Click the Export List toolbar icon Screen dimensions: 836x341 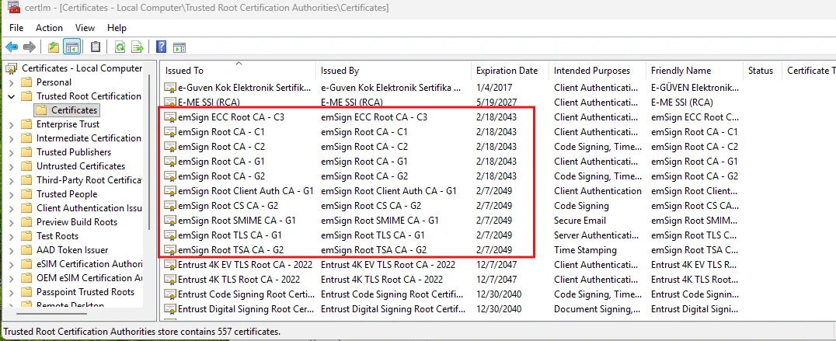coord(138,47)
